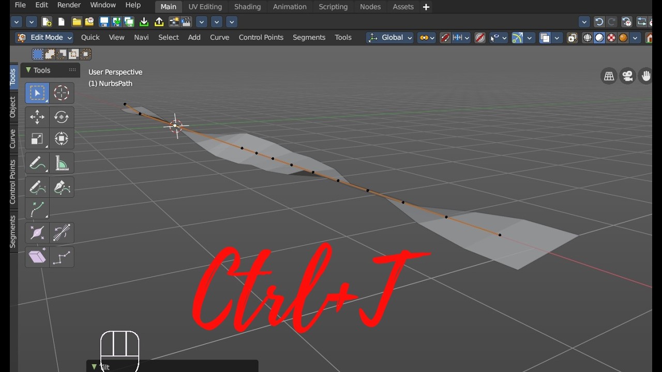Image resolution: width=662 pixels, height=372 pixels.
Task: Open the snapping options dropdown
Action: pos(461,38)
